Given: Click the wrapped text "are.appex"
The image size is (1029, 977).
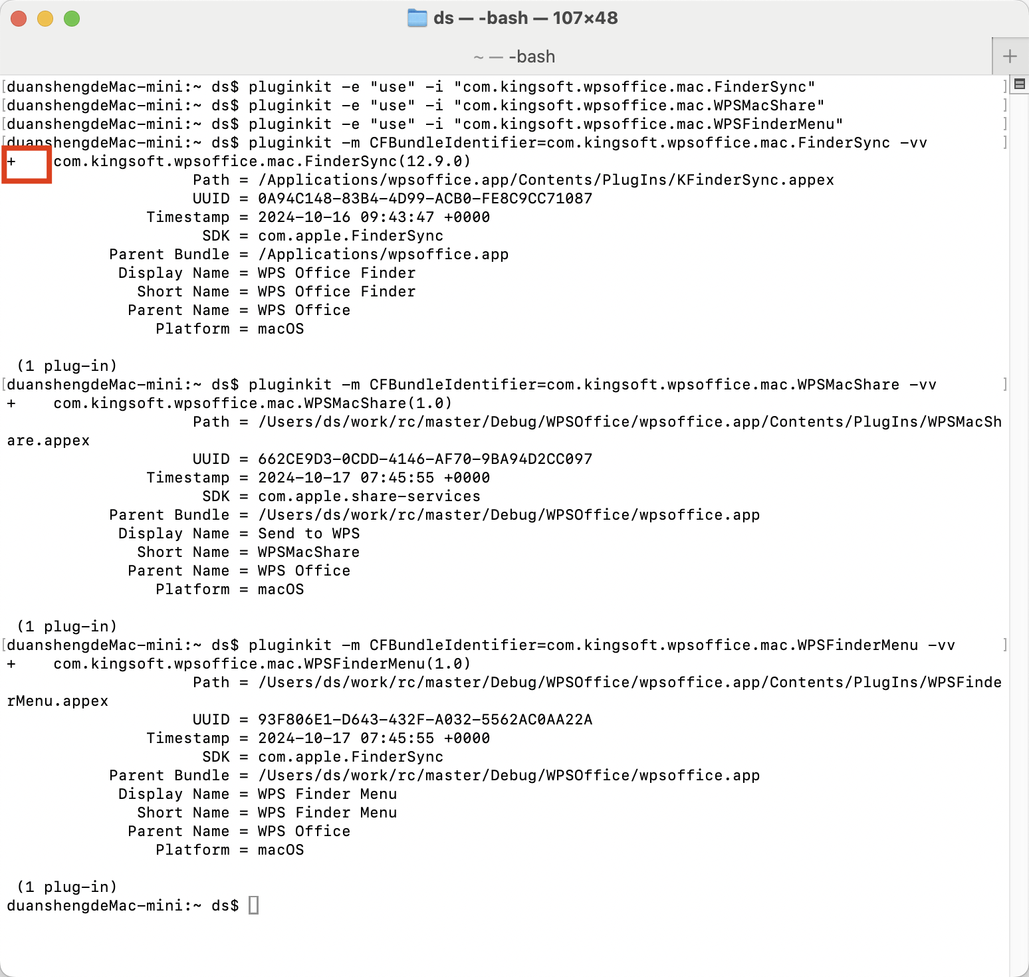Looking at the screenshot, I should click(48, 441).
